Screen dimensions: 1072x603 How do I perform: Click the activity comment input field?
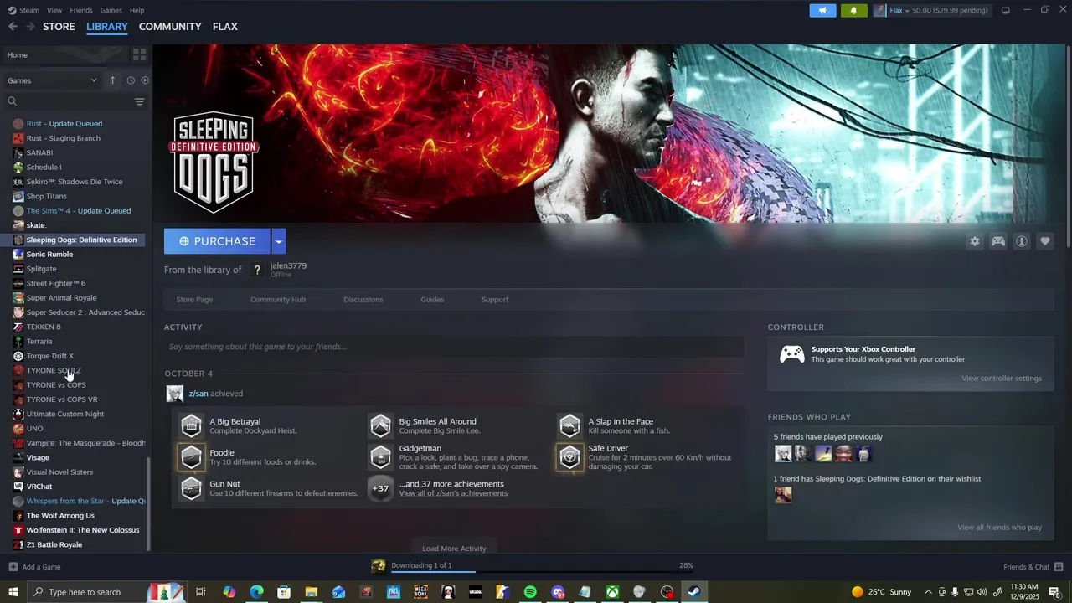pyautogui.click(x=454, y=347)
